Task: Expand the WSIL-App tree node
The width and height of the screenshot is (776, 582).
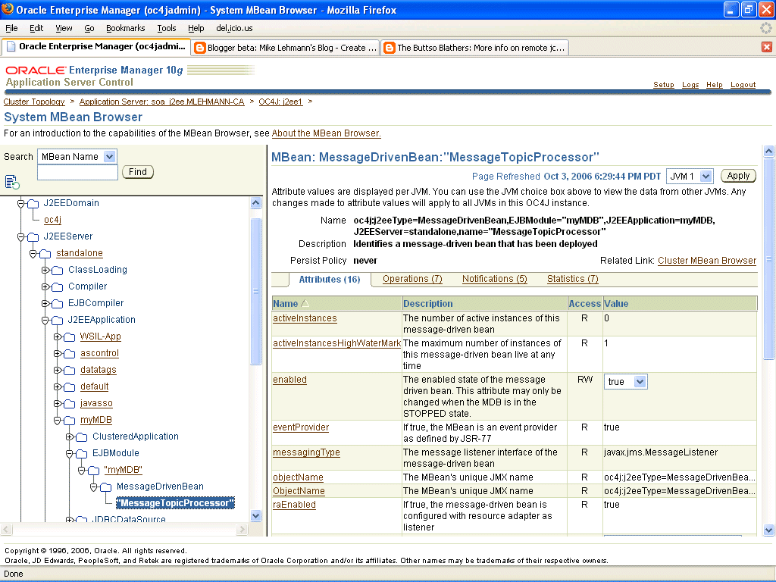Action: pyautogui.click(x=58, y=337)
